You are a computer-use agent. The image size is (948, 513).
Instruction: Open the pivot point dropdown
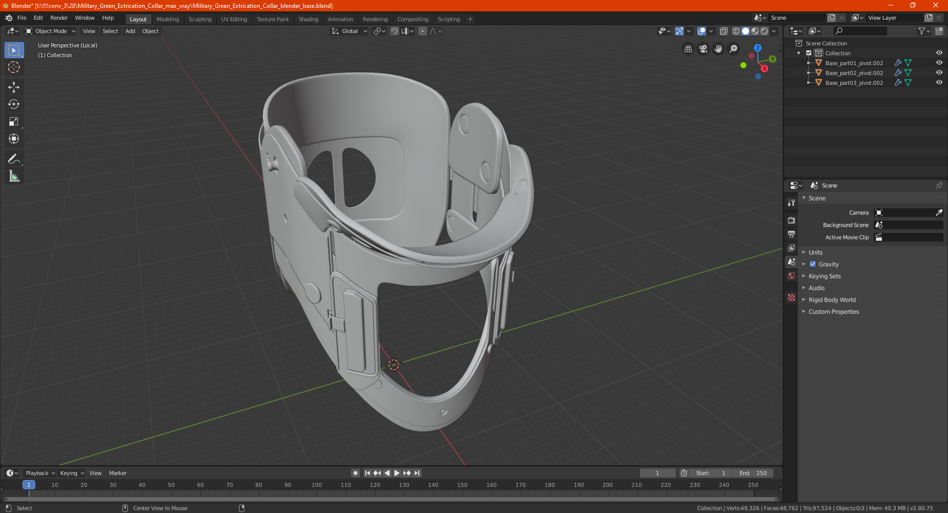[x=379, y=31]
